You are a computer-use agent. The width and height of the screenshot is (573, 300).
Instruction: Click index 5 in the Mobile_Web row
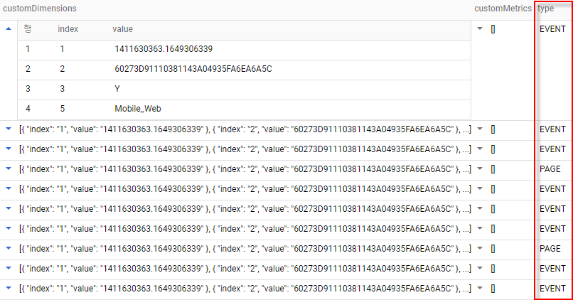63,109
